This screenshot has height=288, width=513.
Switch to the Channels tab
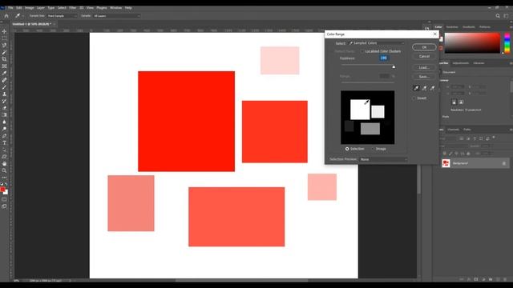coord(454,130)
